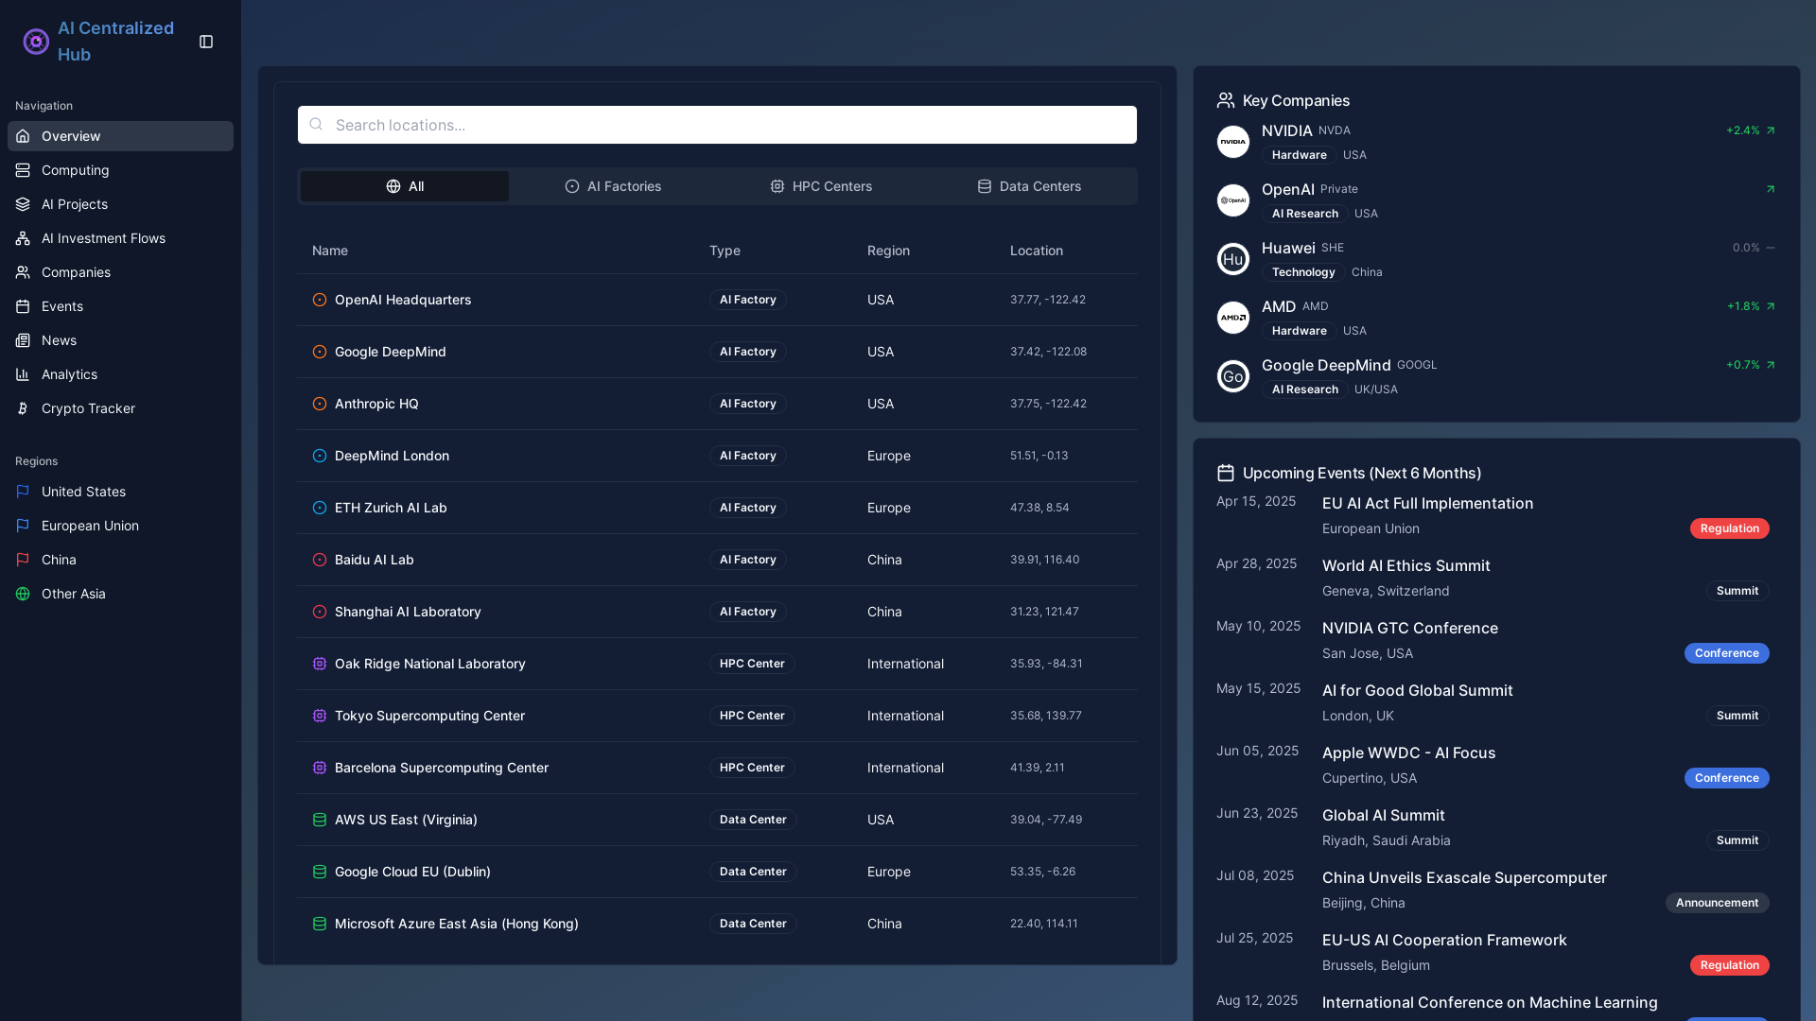Navigate to AI Investment Flows
1816x1021 pixels.
(x=120, y=238)
